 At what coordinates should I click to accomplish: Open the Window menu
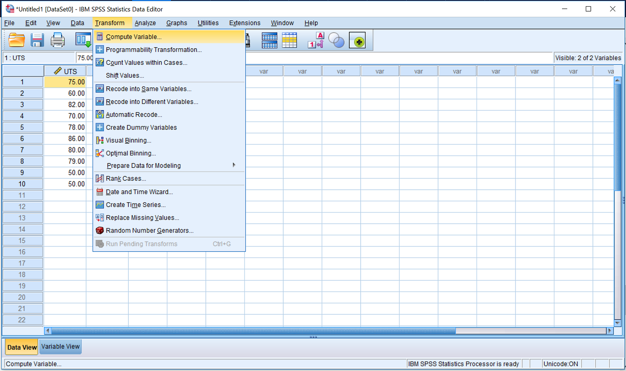click(282, 23)
